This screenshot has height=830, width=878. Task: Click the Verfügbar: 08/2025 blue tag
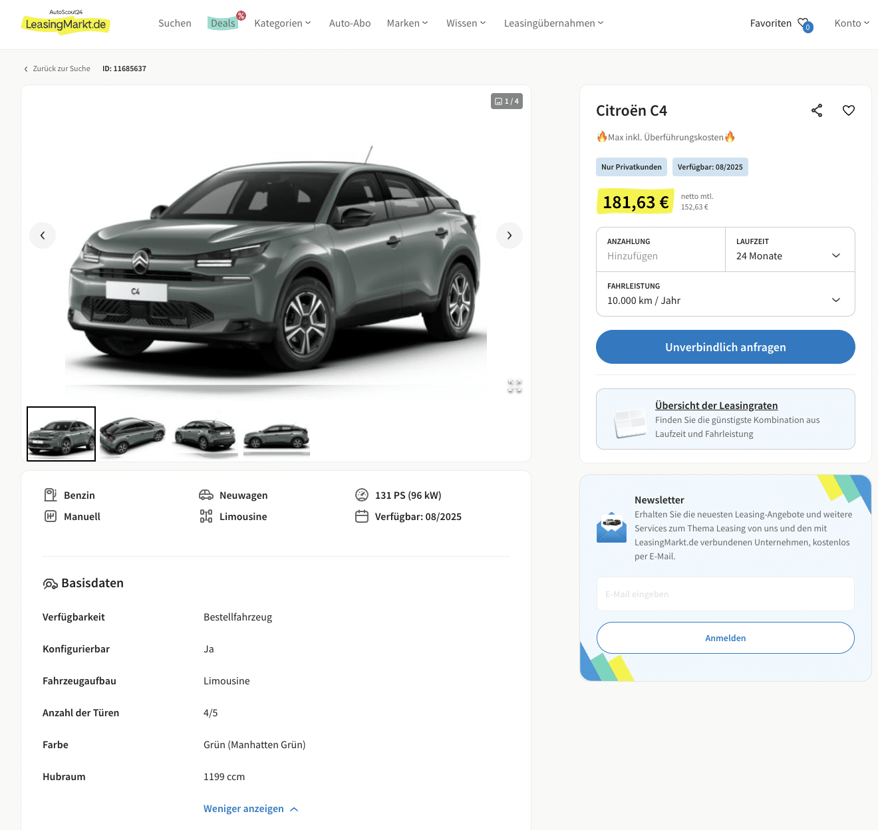click(x=710, y=167)
